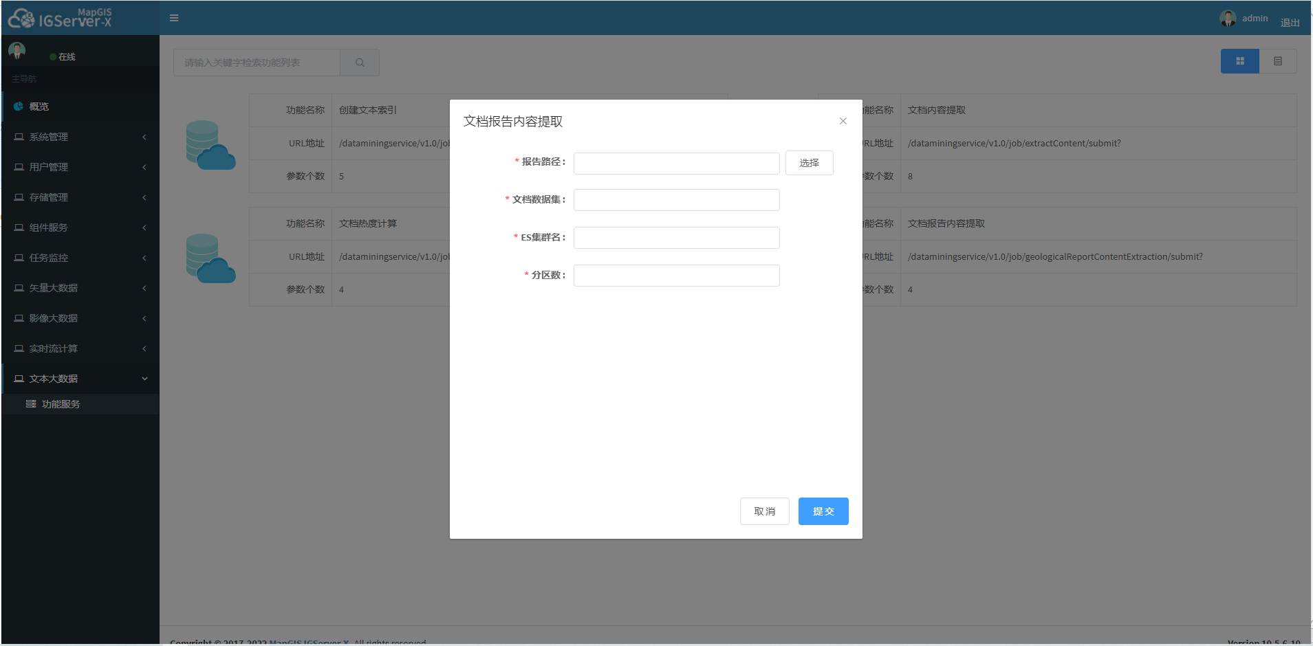Screen dimensions: 1313x646
Task: Expand 组件服务 menu
Action: tap(80, 227)
